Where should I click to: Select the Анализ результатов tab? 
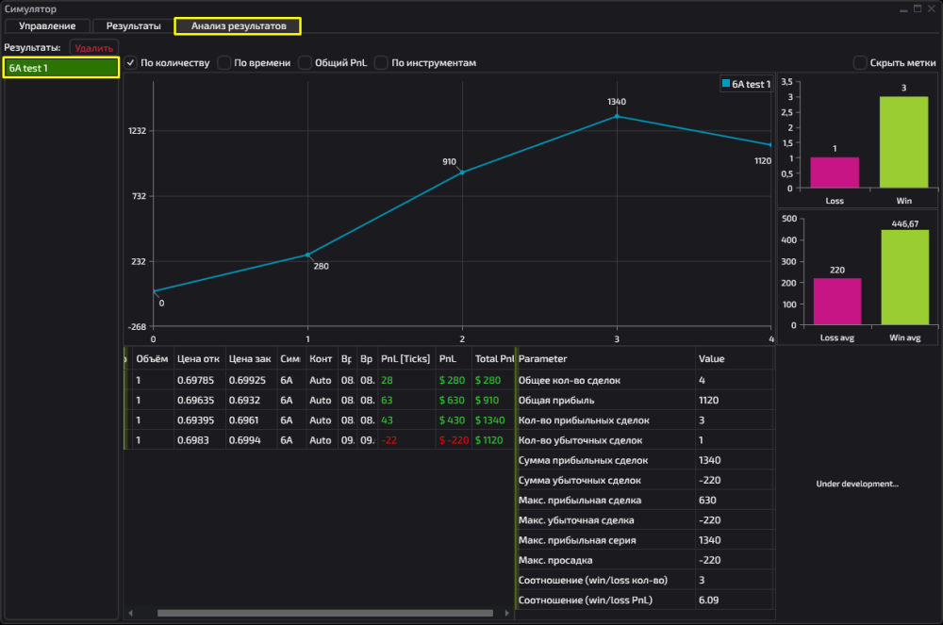click(239, 25)
